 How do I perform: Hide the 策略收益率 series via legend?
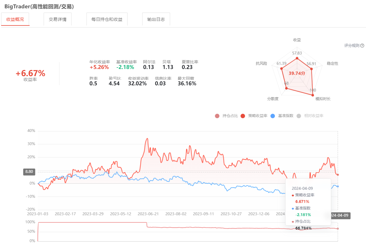pos(254,116)
